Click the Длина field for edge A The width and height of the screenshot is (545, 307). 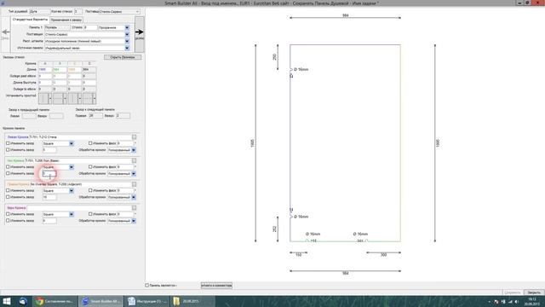[45, 70]
